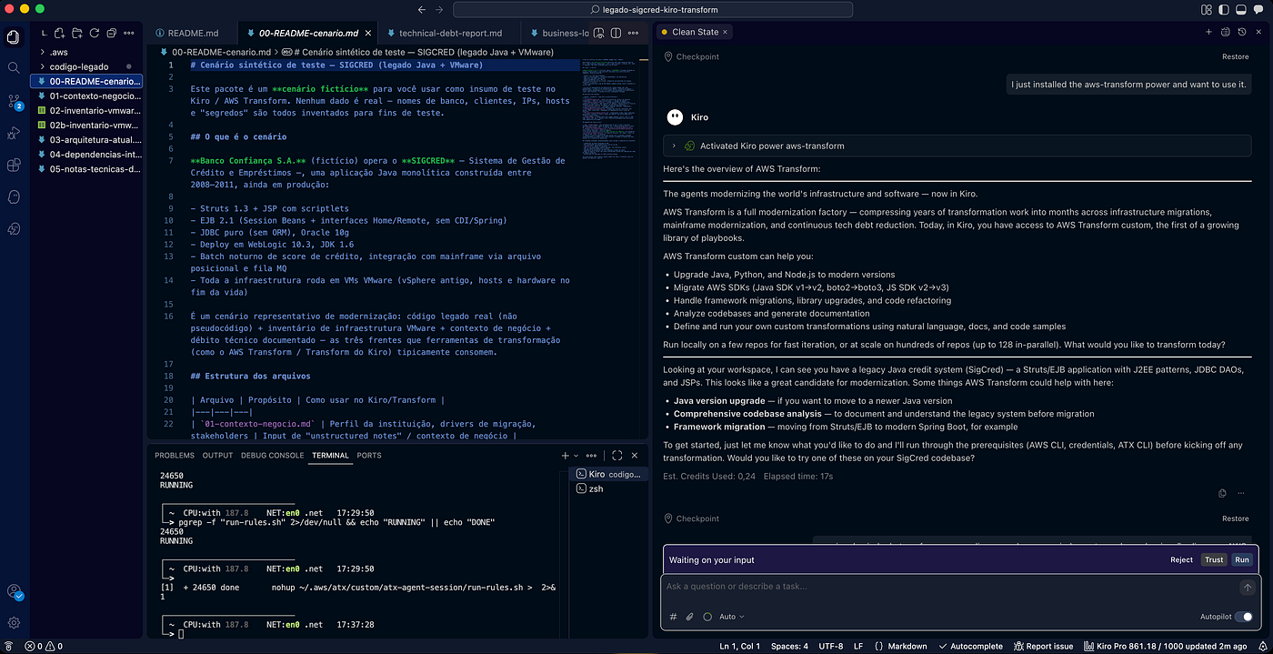Reject the pending command
Image resolution: width=1273 pixels, height=654 pixels.
coord(1181,560)
